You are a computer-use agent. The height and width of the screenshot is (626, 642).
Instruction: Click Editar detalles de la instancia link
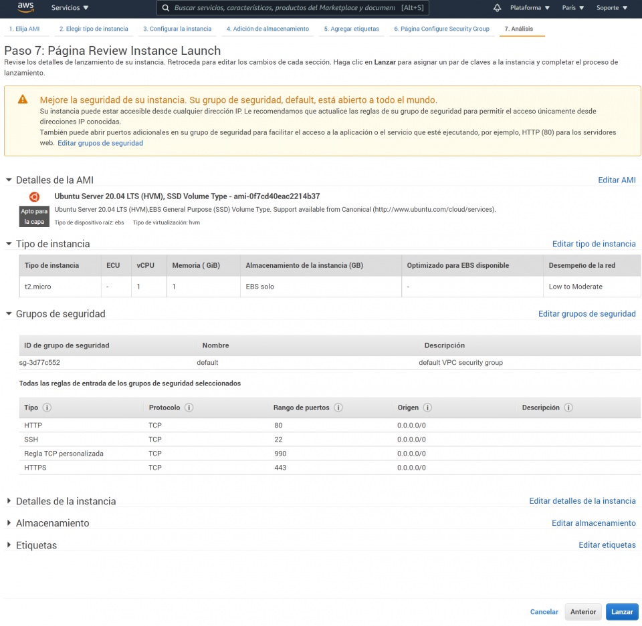pyautogui.click(x=582, y=501)
